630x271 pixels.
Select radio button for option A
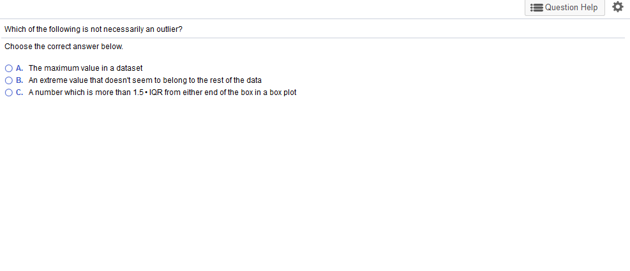pyautogui.click(x=9, y=68)
